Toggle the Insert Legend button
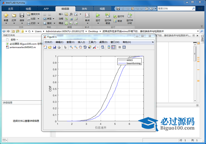The height and width of the screenshot is (144, 206). (114, 47)
